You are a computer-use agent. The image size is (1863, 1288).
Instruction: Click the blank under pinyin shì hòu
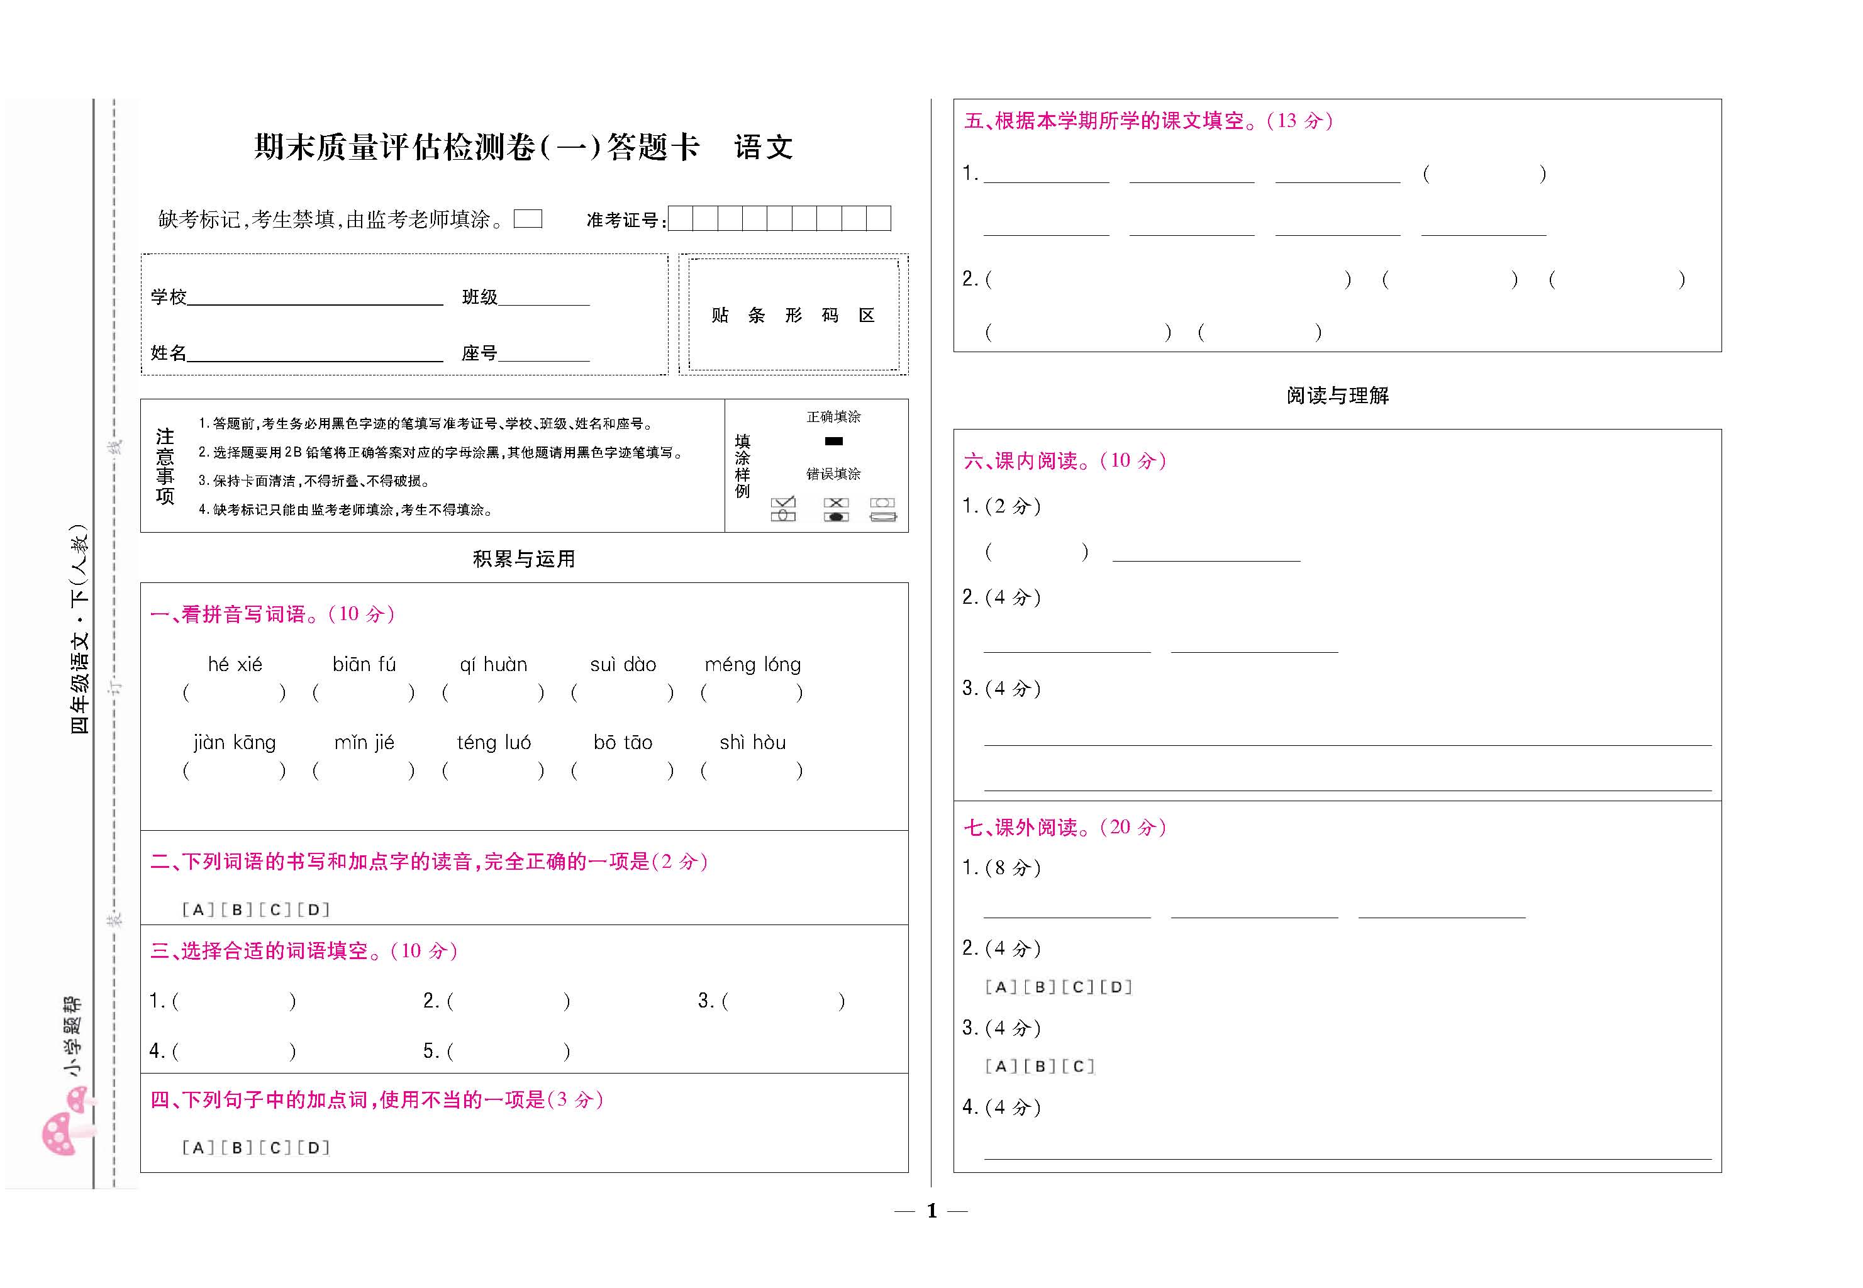pyautogui.click(x=751, y=770)
